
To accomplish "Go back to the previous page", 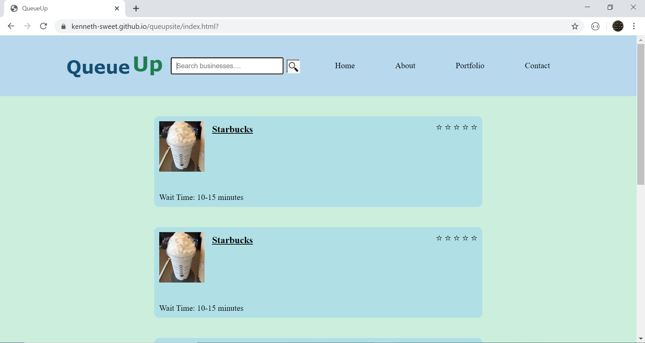I will coord(11,26).
